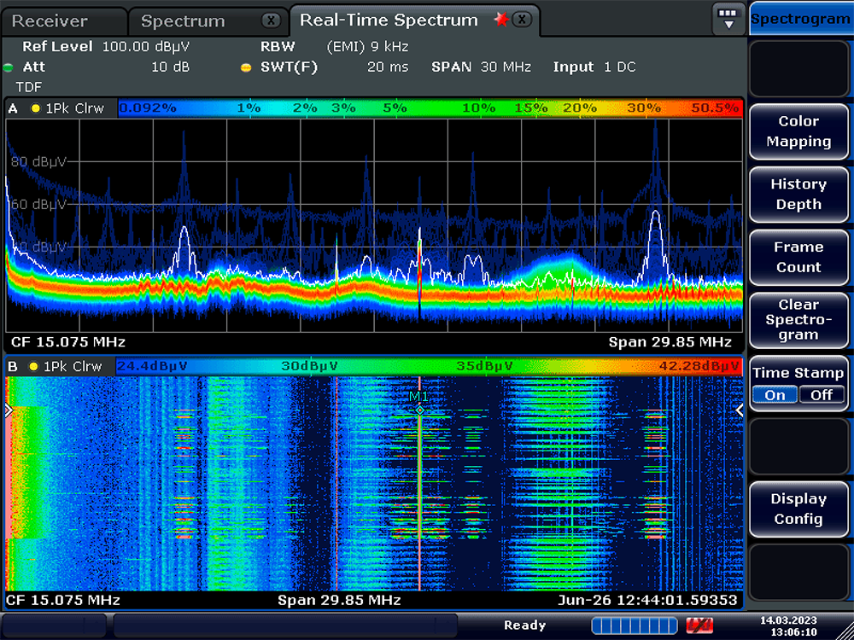Viewport: 854px width, 640px height.
Task: Open Color Mapping settings
Action: pos(798,131)
